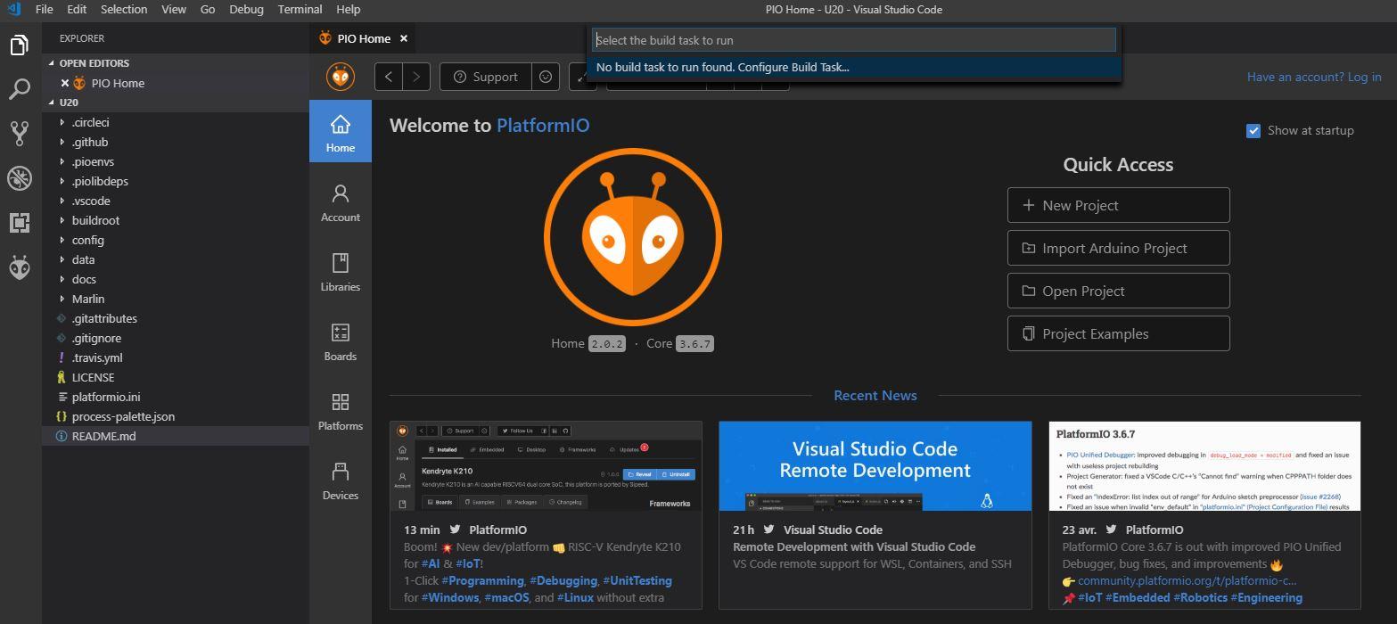Untick the Show at startup checkbox

point(1253,130)
